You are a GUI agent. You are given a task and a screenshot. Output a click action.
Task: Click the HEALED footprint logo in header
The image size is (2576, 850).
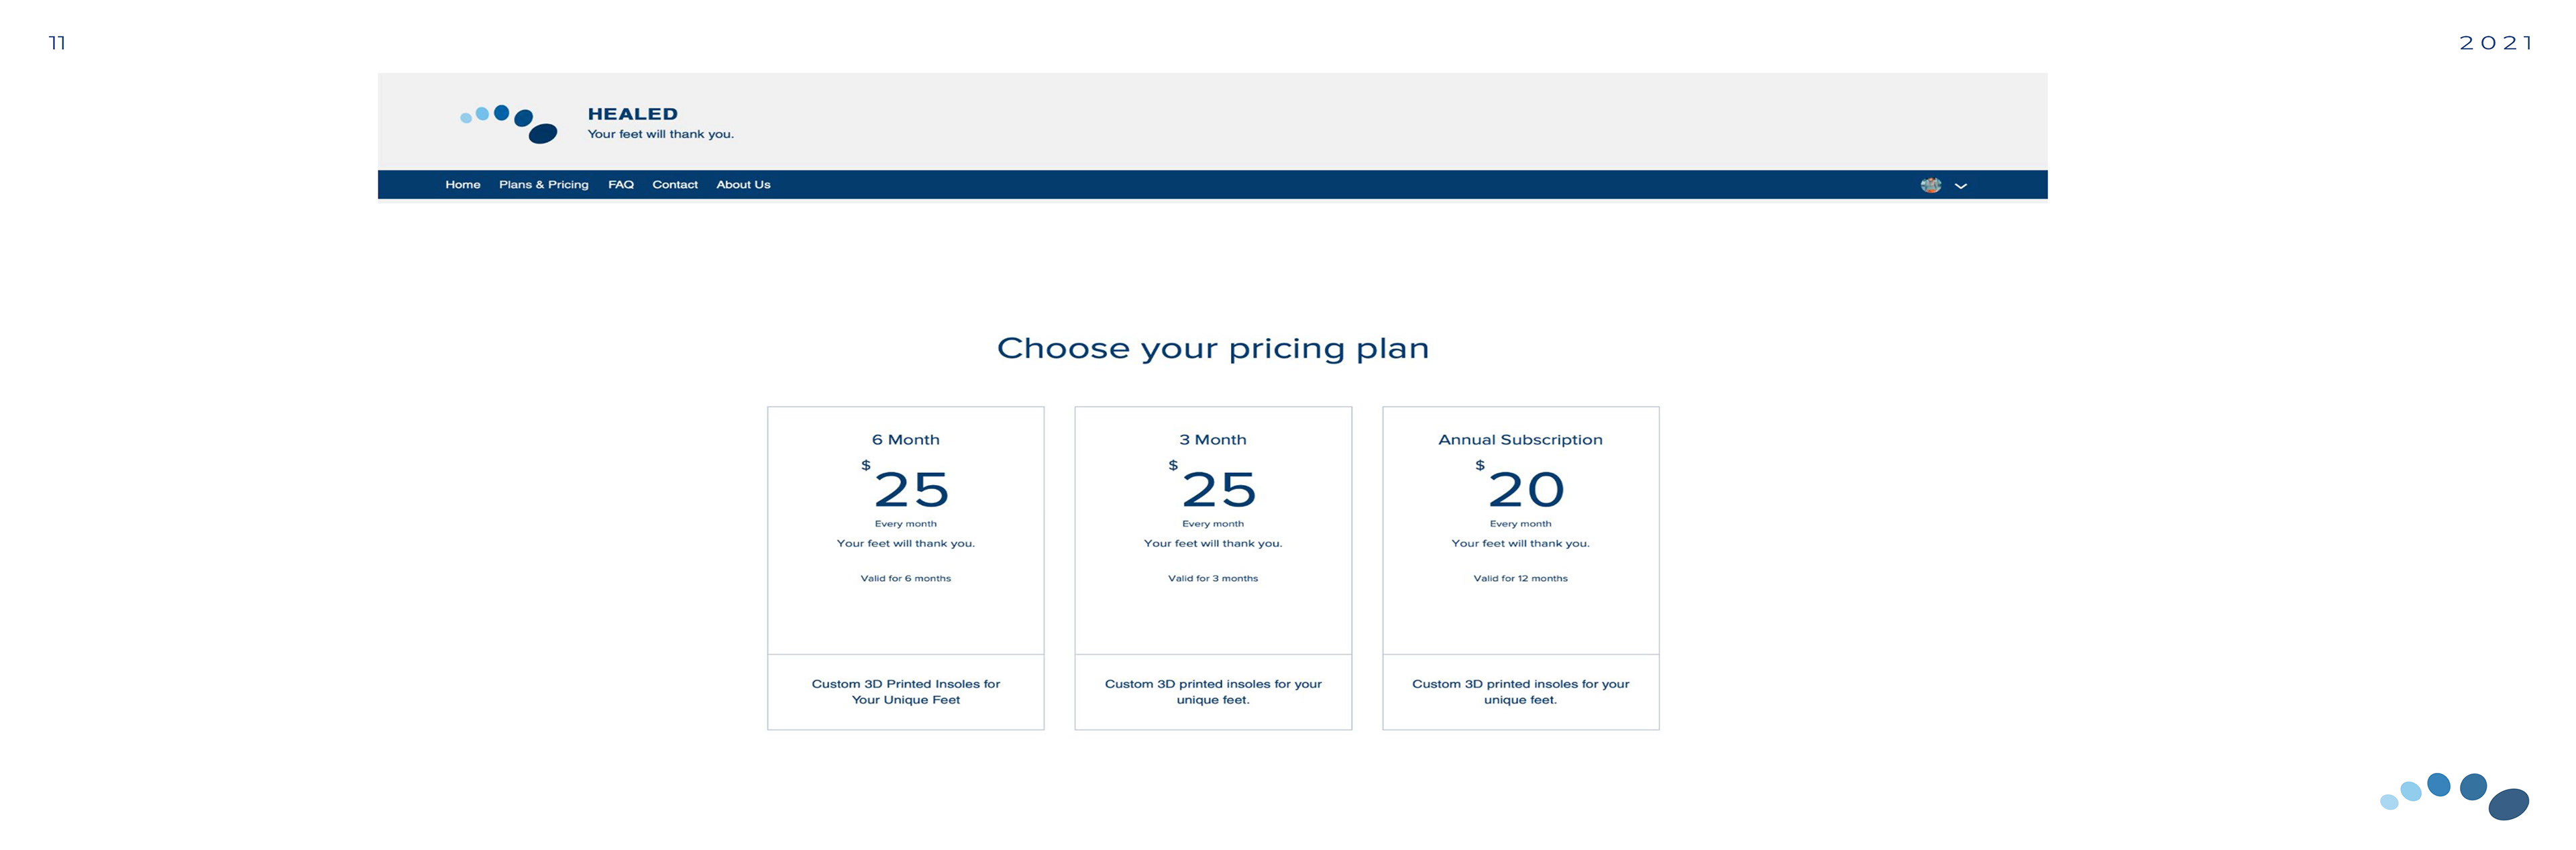[508, 124]
